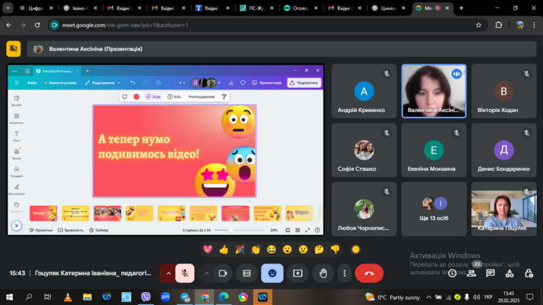Send the heart emoji reaction
The height and width of the screenshot is (305, 543).
click(x=208, y=249)
